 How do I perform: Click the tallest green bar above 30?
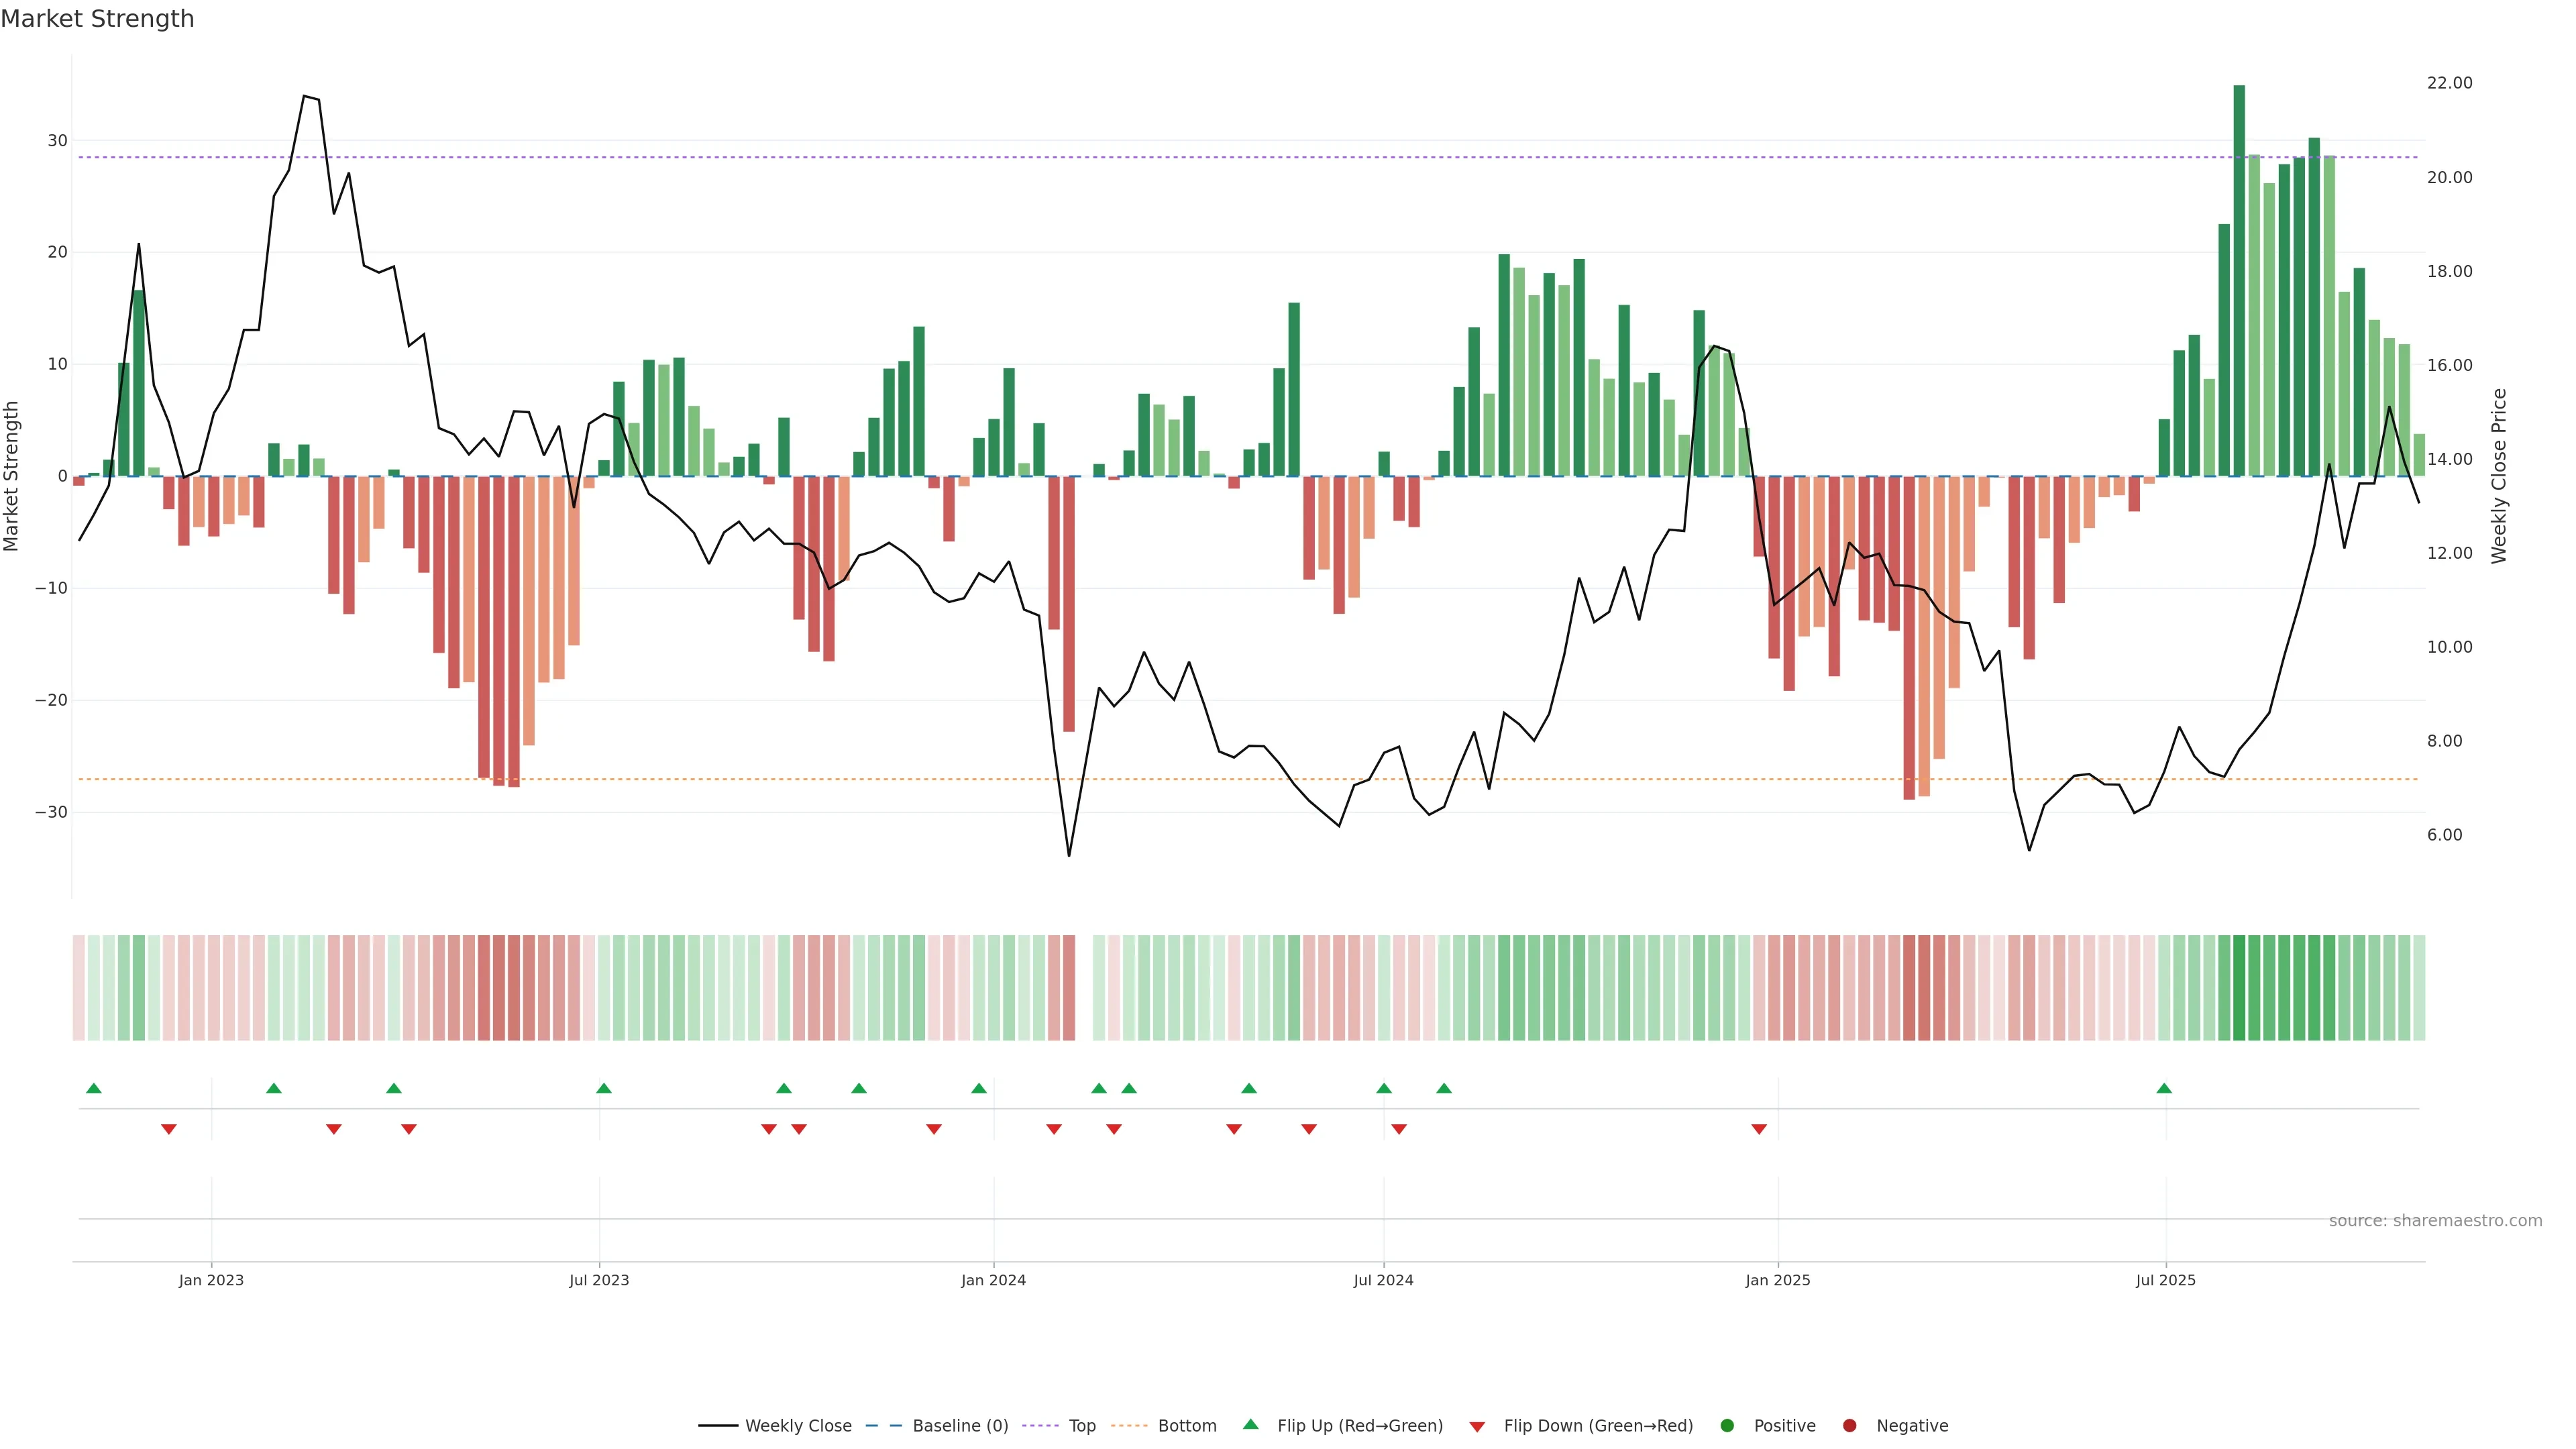click(2239, 280)
